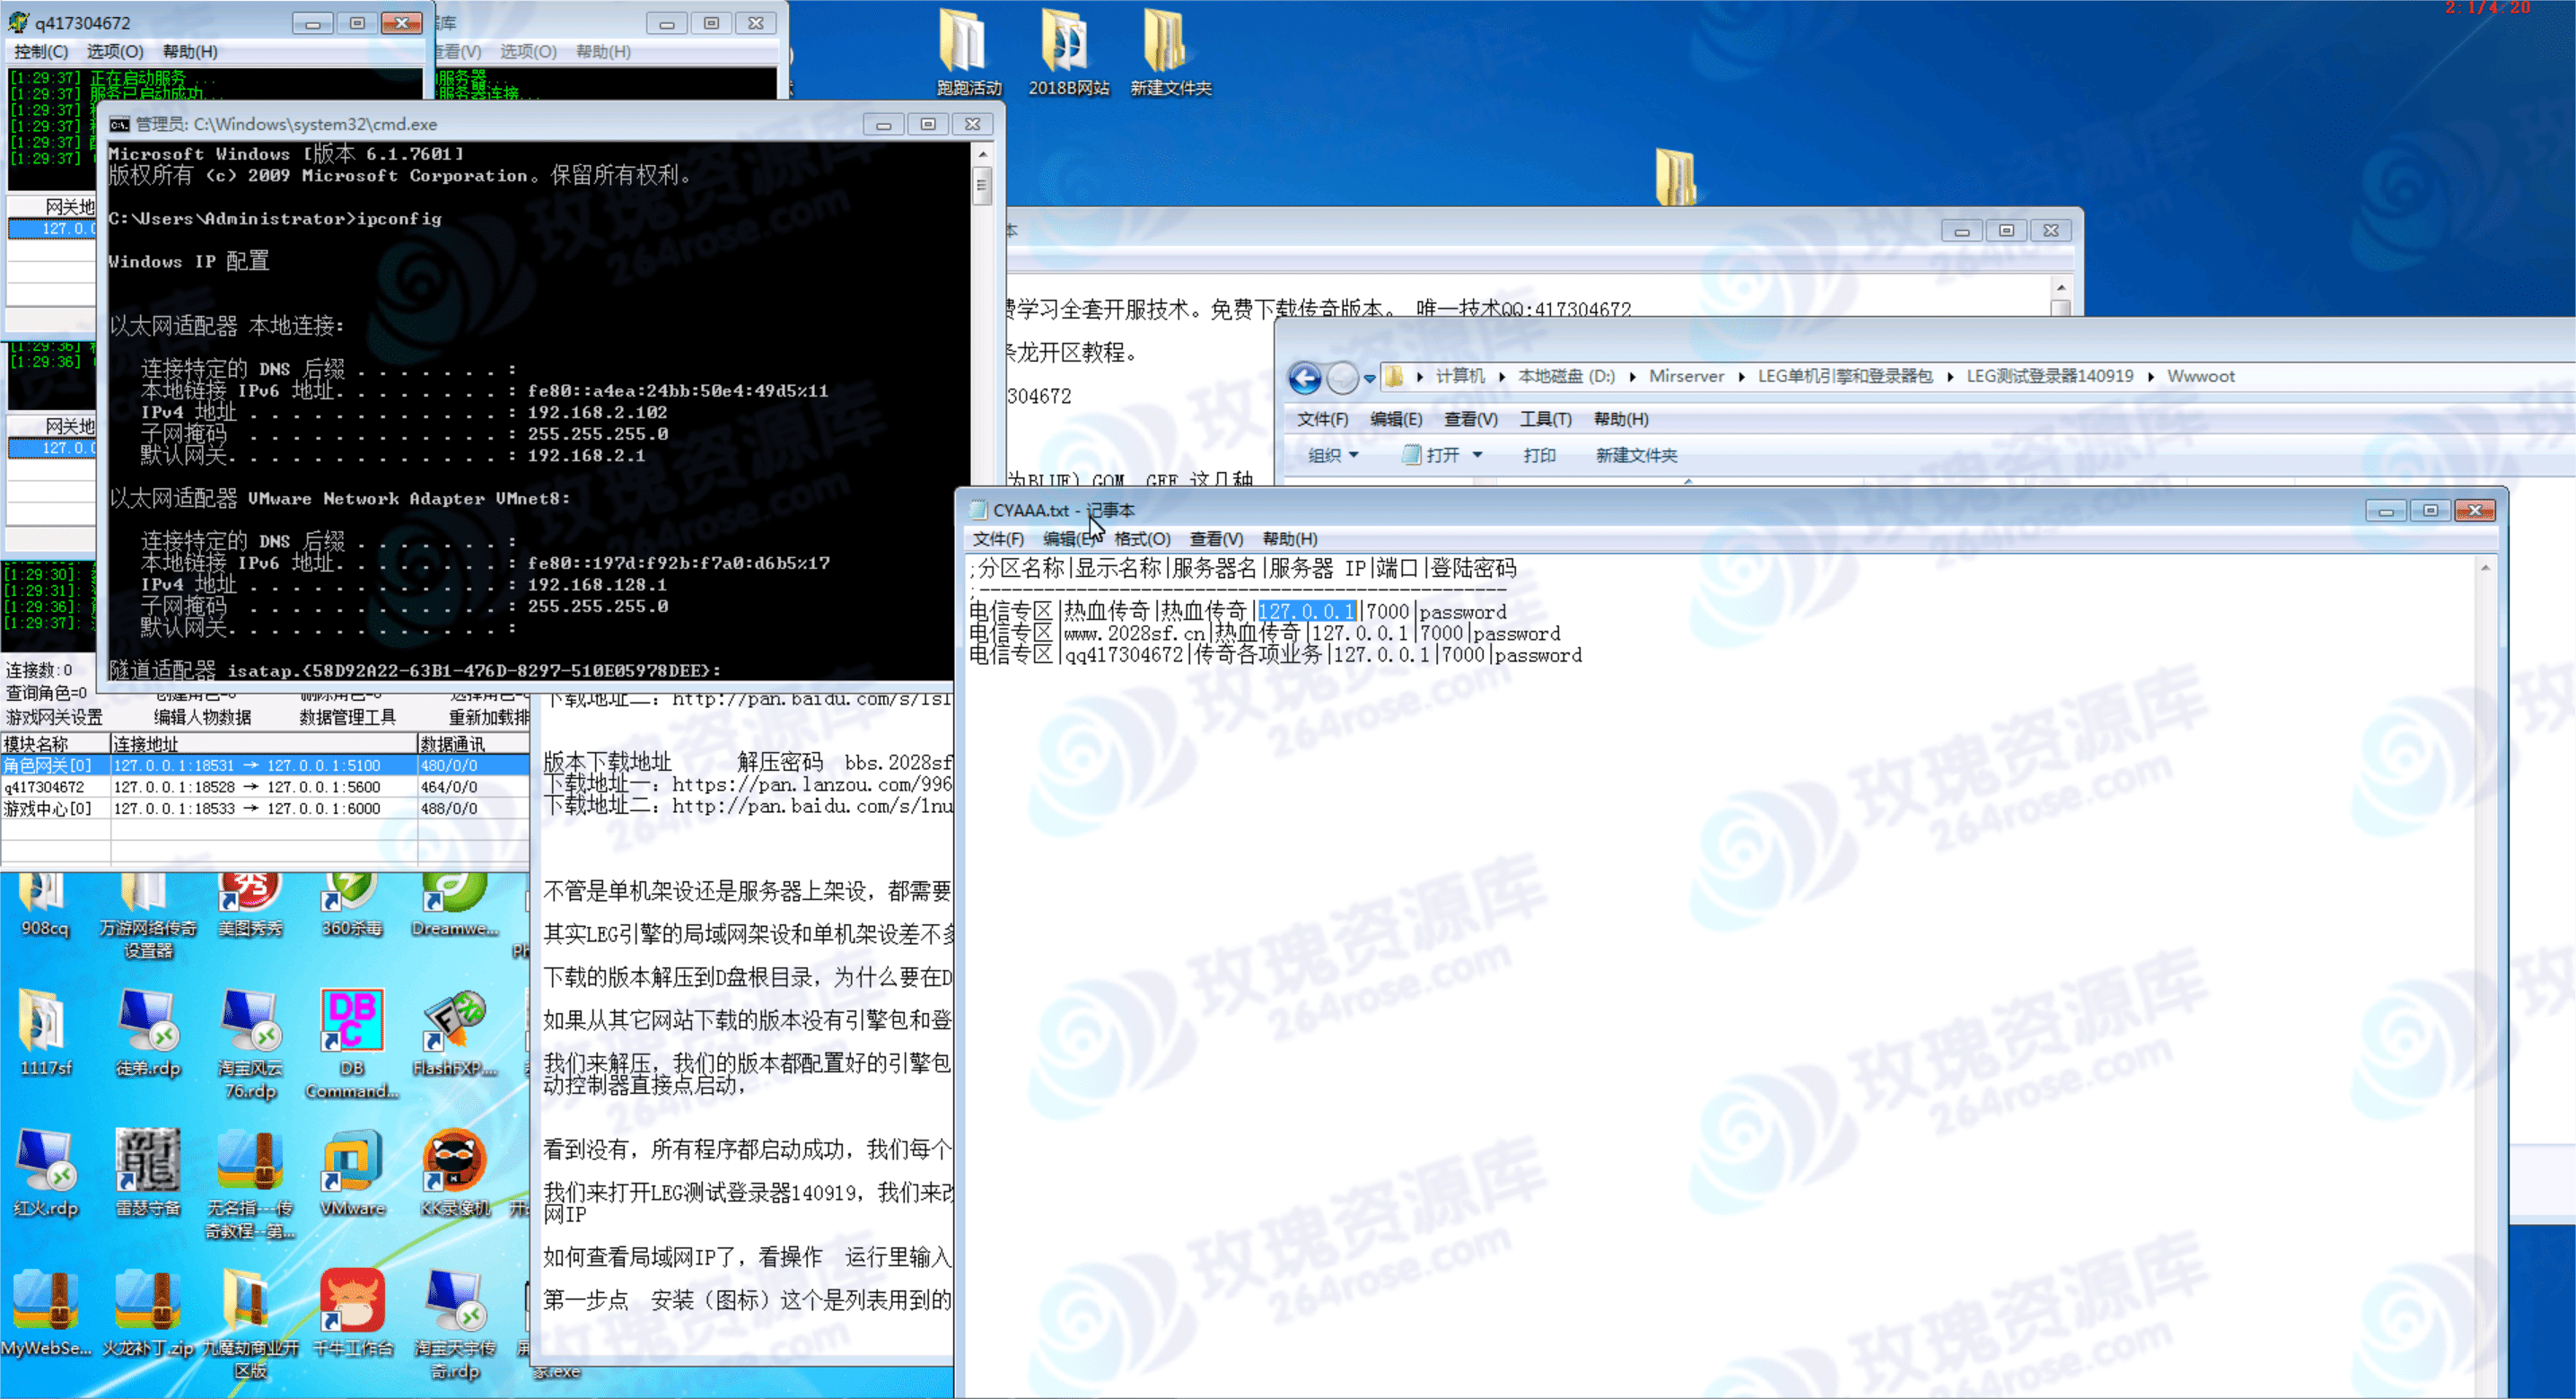Launch 美图秀秀 desktop shortcut
2576x1399 pixels.
[x=250, y=905]
